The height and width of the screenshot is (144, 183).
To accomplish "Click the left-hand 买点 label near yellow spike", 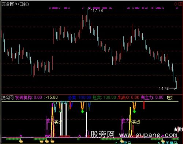I will click(57, 122).
